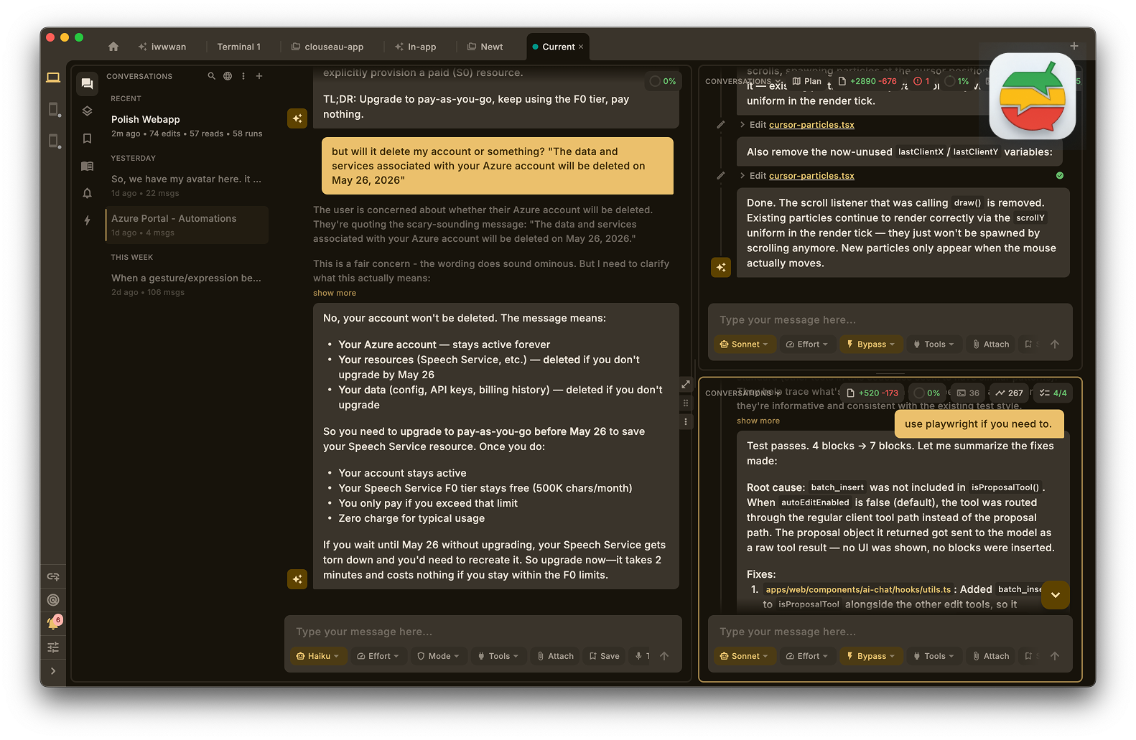1136x740 pixels.
Task: Click the Plan button in the upper right pane
Action: [x=807, y=81]
